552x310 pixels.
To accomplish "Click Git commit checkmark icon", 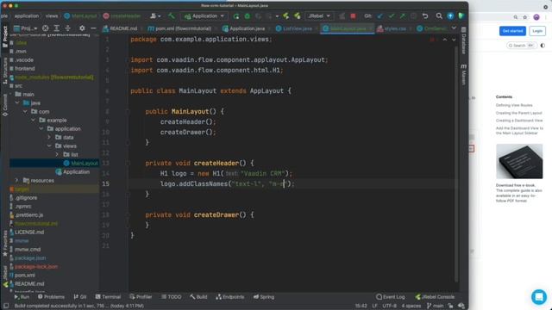I will 391,15.
